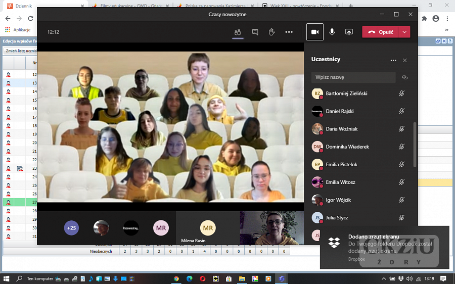This screenshot has height=284, width=455.
Task: Close the Uczestnicy panel
Action: click(405, 60)
